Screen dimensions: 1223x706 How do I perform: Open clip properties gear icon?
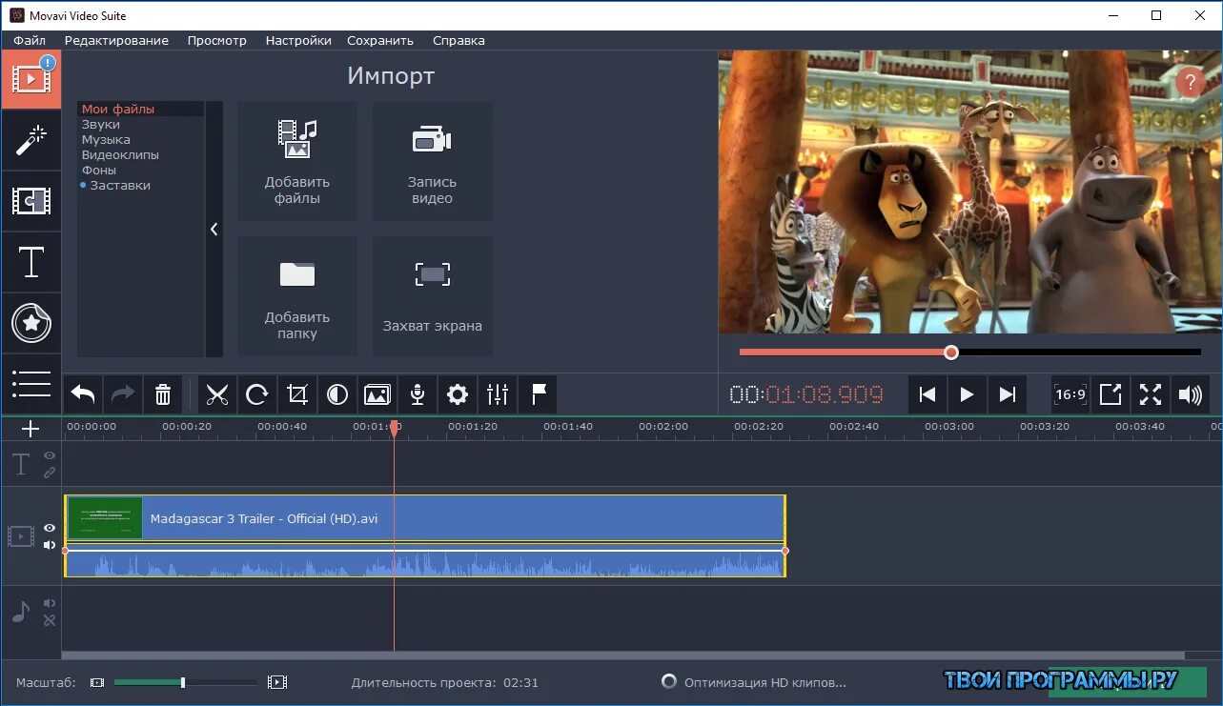(458, 394)
